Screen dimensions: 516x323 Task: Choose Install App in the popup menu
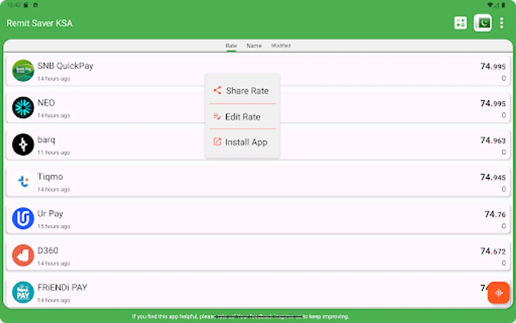click(245, 142)
